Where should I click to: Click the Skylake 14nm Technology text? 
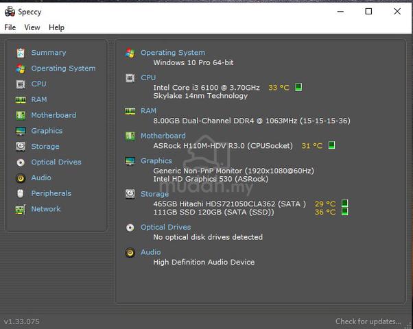point(200,96)
